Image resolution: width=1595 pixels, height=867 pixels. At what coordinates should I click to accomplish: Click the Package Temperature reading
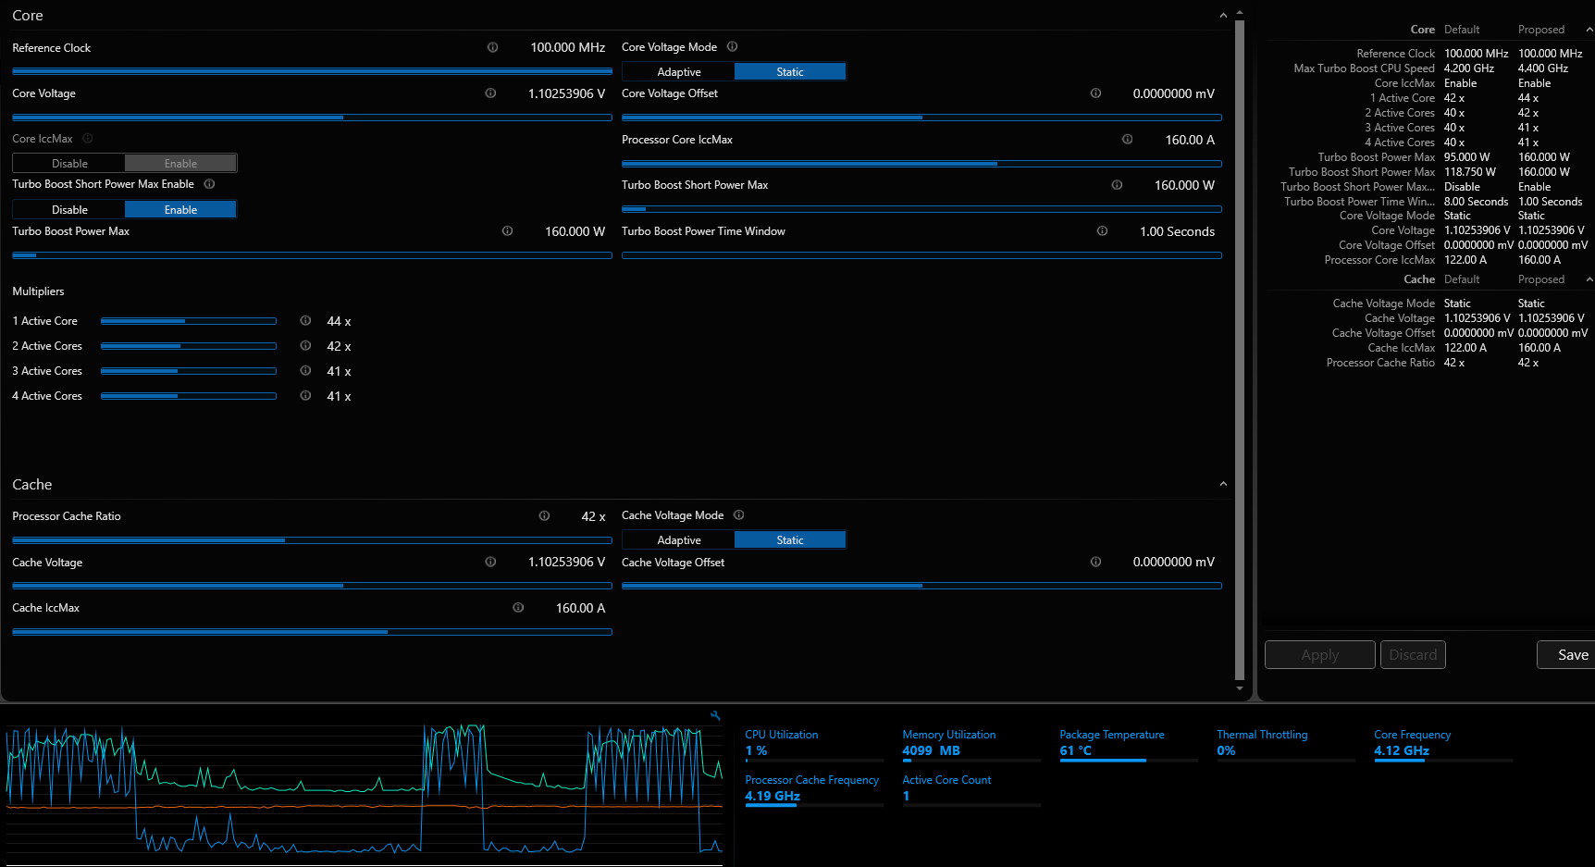pyautogui.click(x=1075, y=750)
